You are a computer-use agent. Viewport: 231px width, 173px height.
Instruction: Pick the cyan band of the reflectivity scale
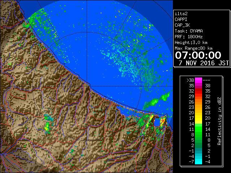pyautogui.click(x=199, y=161)
